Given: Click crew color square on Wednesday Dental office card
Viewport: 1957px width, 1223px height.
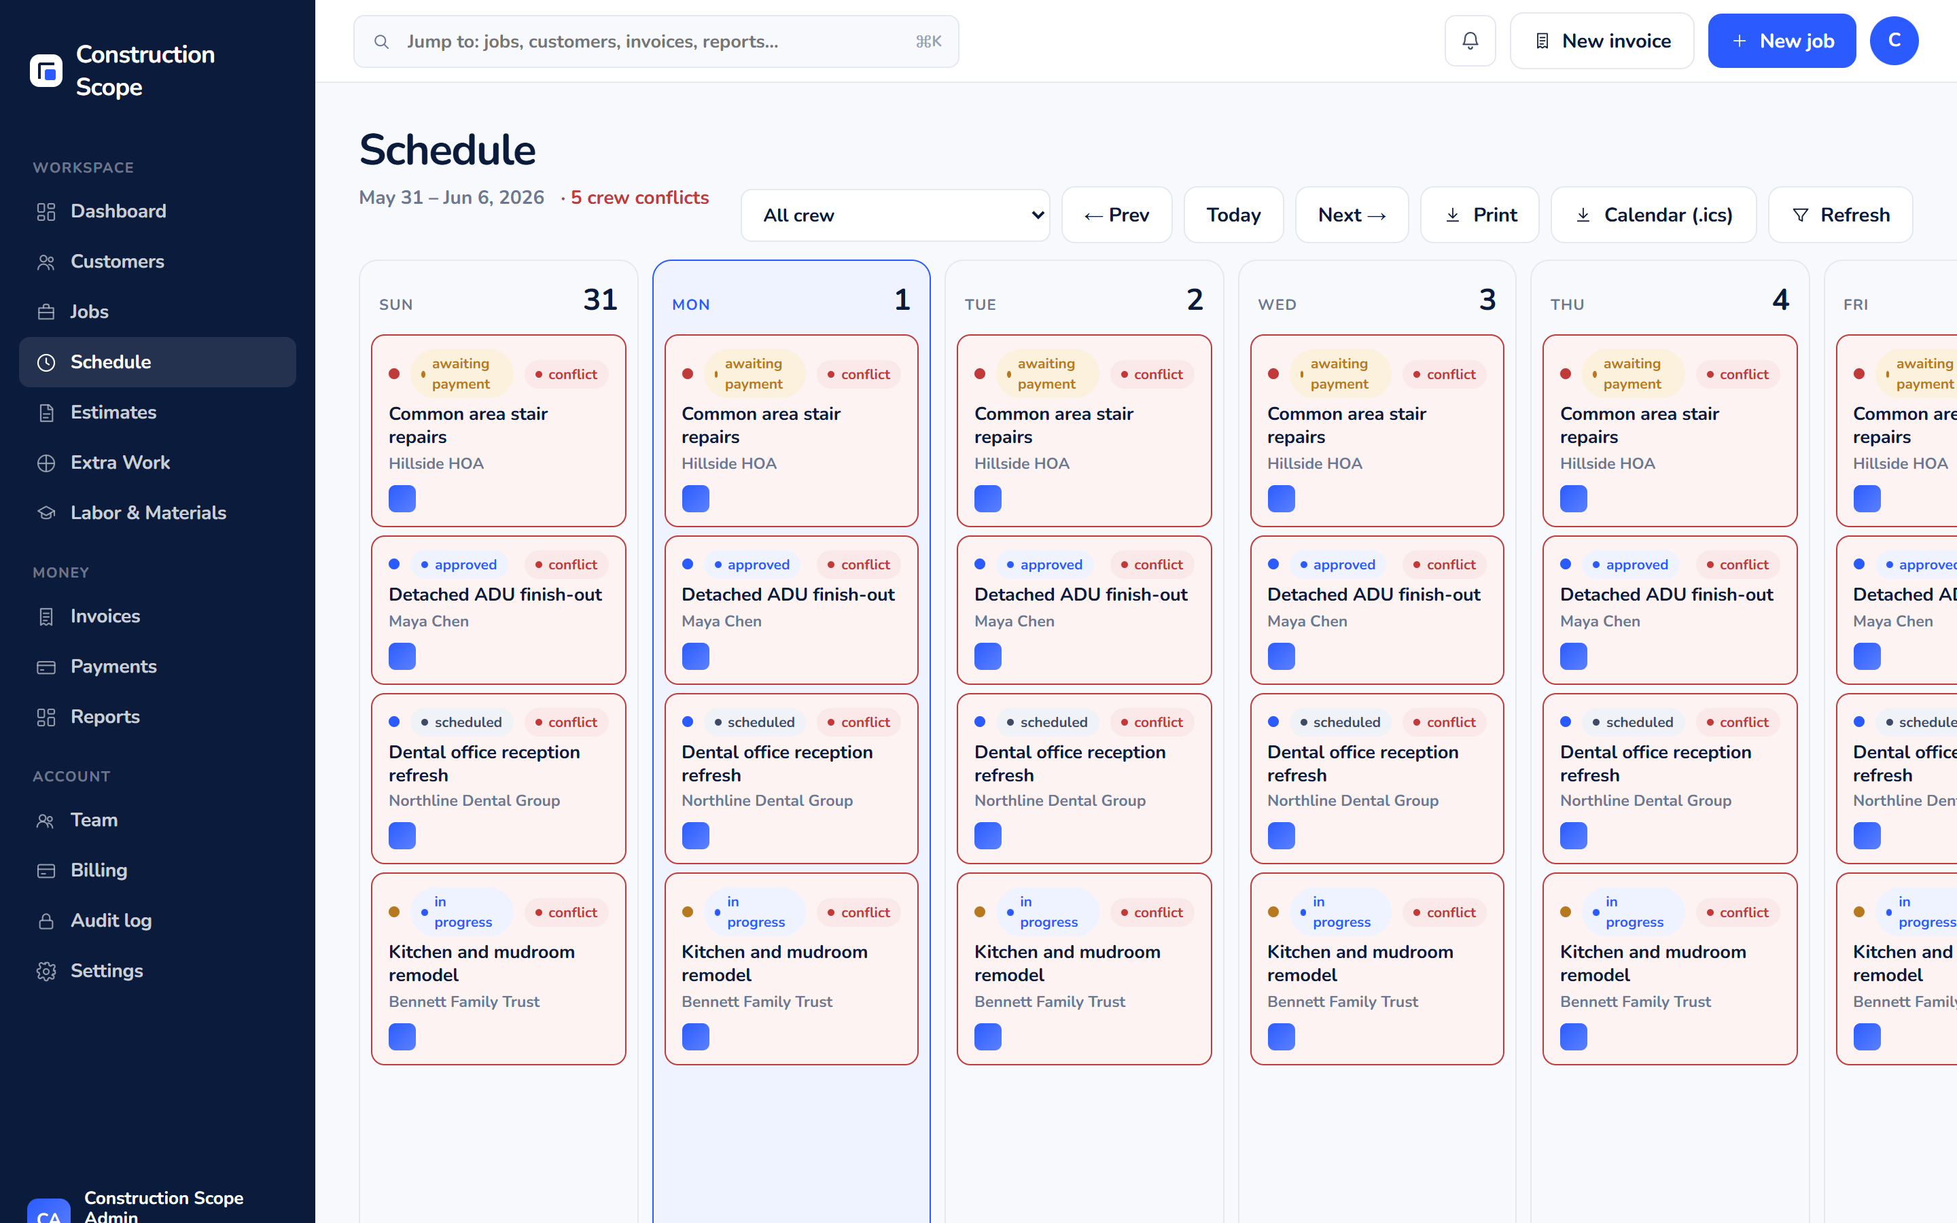Looking at the screenshot, I should (1280, 835).
